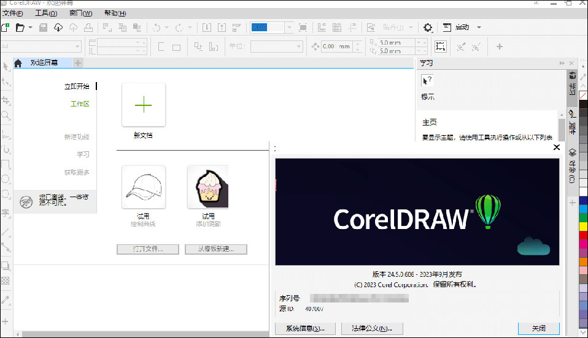Click the 法律公文(N)... button
The image size is (588, 338).
(372, 329)
